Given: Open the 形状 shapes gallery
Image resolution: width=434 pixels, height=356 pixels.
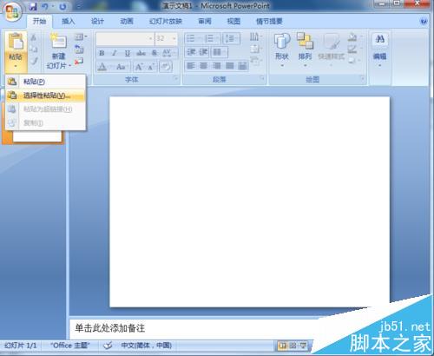Looking at the screenshot, I should coord(282,49).
